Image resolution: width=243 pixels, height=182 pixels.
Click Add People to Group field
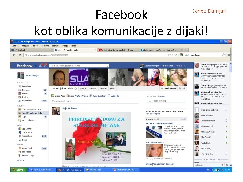point(165,101)
